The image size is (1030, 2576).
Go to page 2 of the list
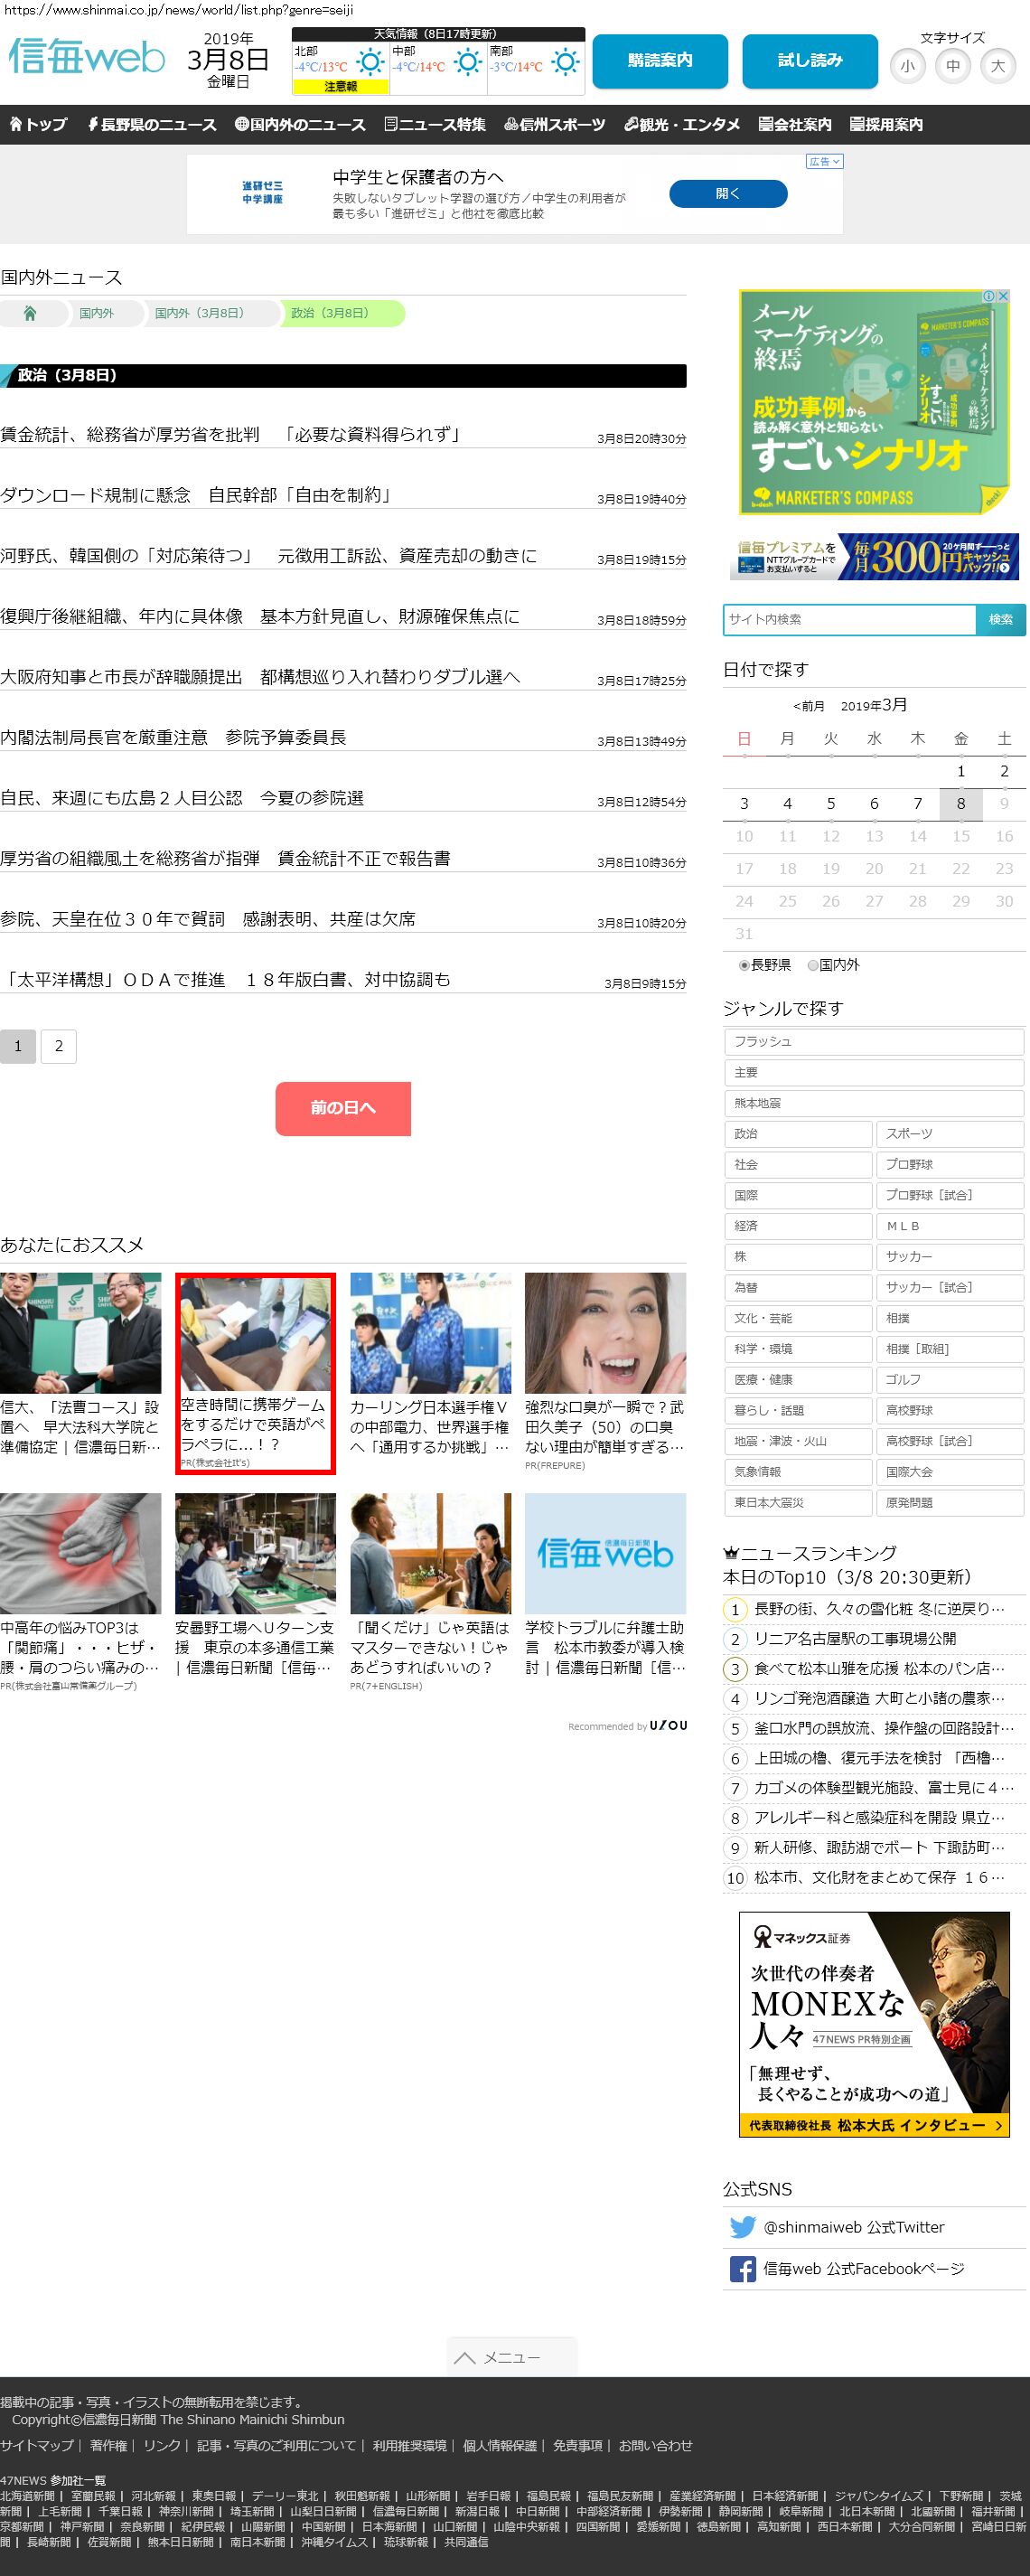pos(59,1046)
